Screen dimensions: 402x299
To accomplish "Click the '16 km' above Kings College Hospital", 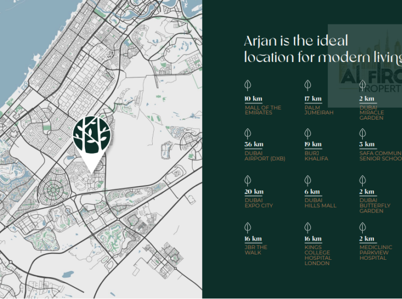I will click(313, 239).
